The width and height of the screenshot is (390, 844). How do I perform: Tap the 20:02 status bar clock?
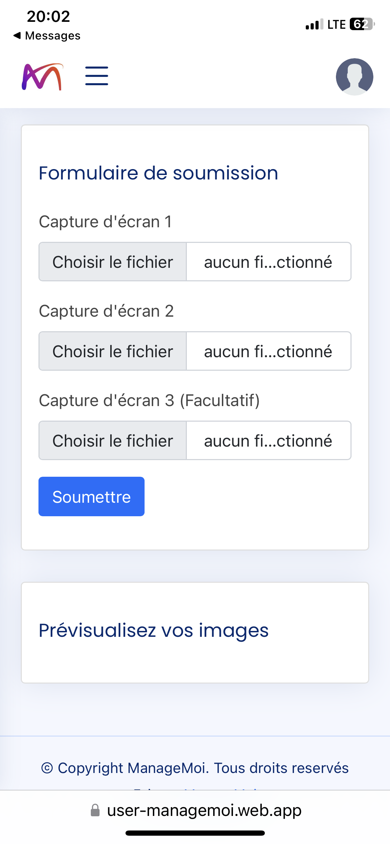(x=49, y=17)
